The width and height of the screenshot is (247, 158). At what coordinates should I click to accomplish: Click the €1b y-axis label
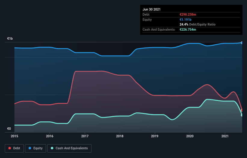[x=10, y=38]
